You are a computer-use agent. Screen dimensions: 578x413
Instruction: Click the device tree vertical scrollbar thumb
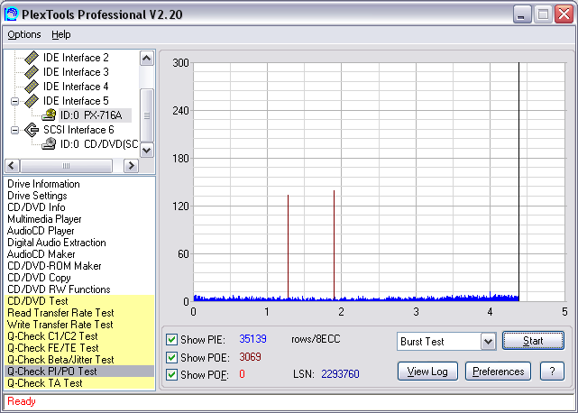pyautogui.click(x=147, y=115)
